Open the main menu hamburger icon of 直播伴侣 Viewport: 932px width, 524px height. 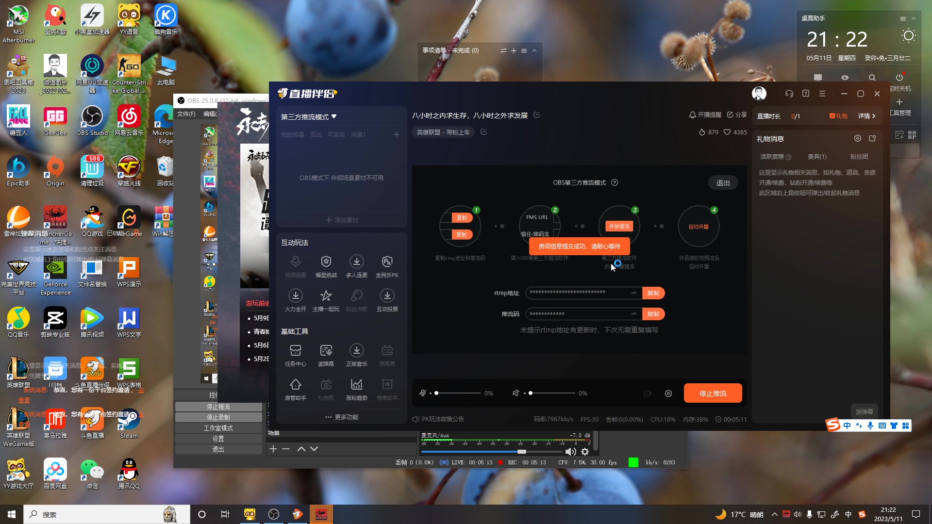(x=822, y=94)
